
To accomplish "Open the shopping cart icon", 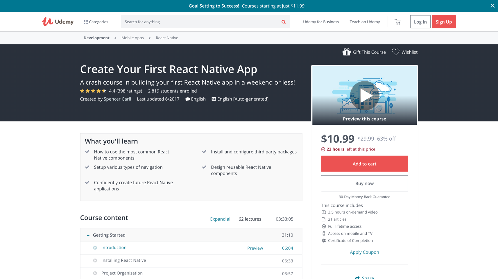I will pos(397,22).
